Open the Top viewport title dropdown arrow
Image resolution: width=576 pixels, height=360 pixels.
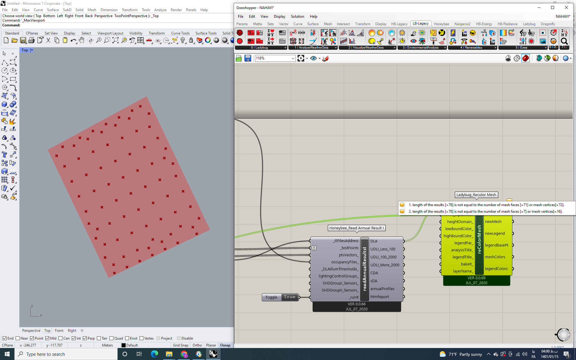31,50
